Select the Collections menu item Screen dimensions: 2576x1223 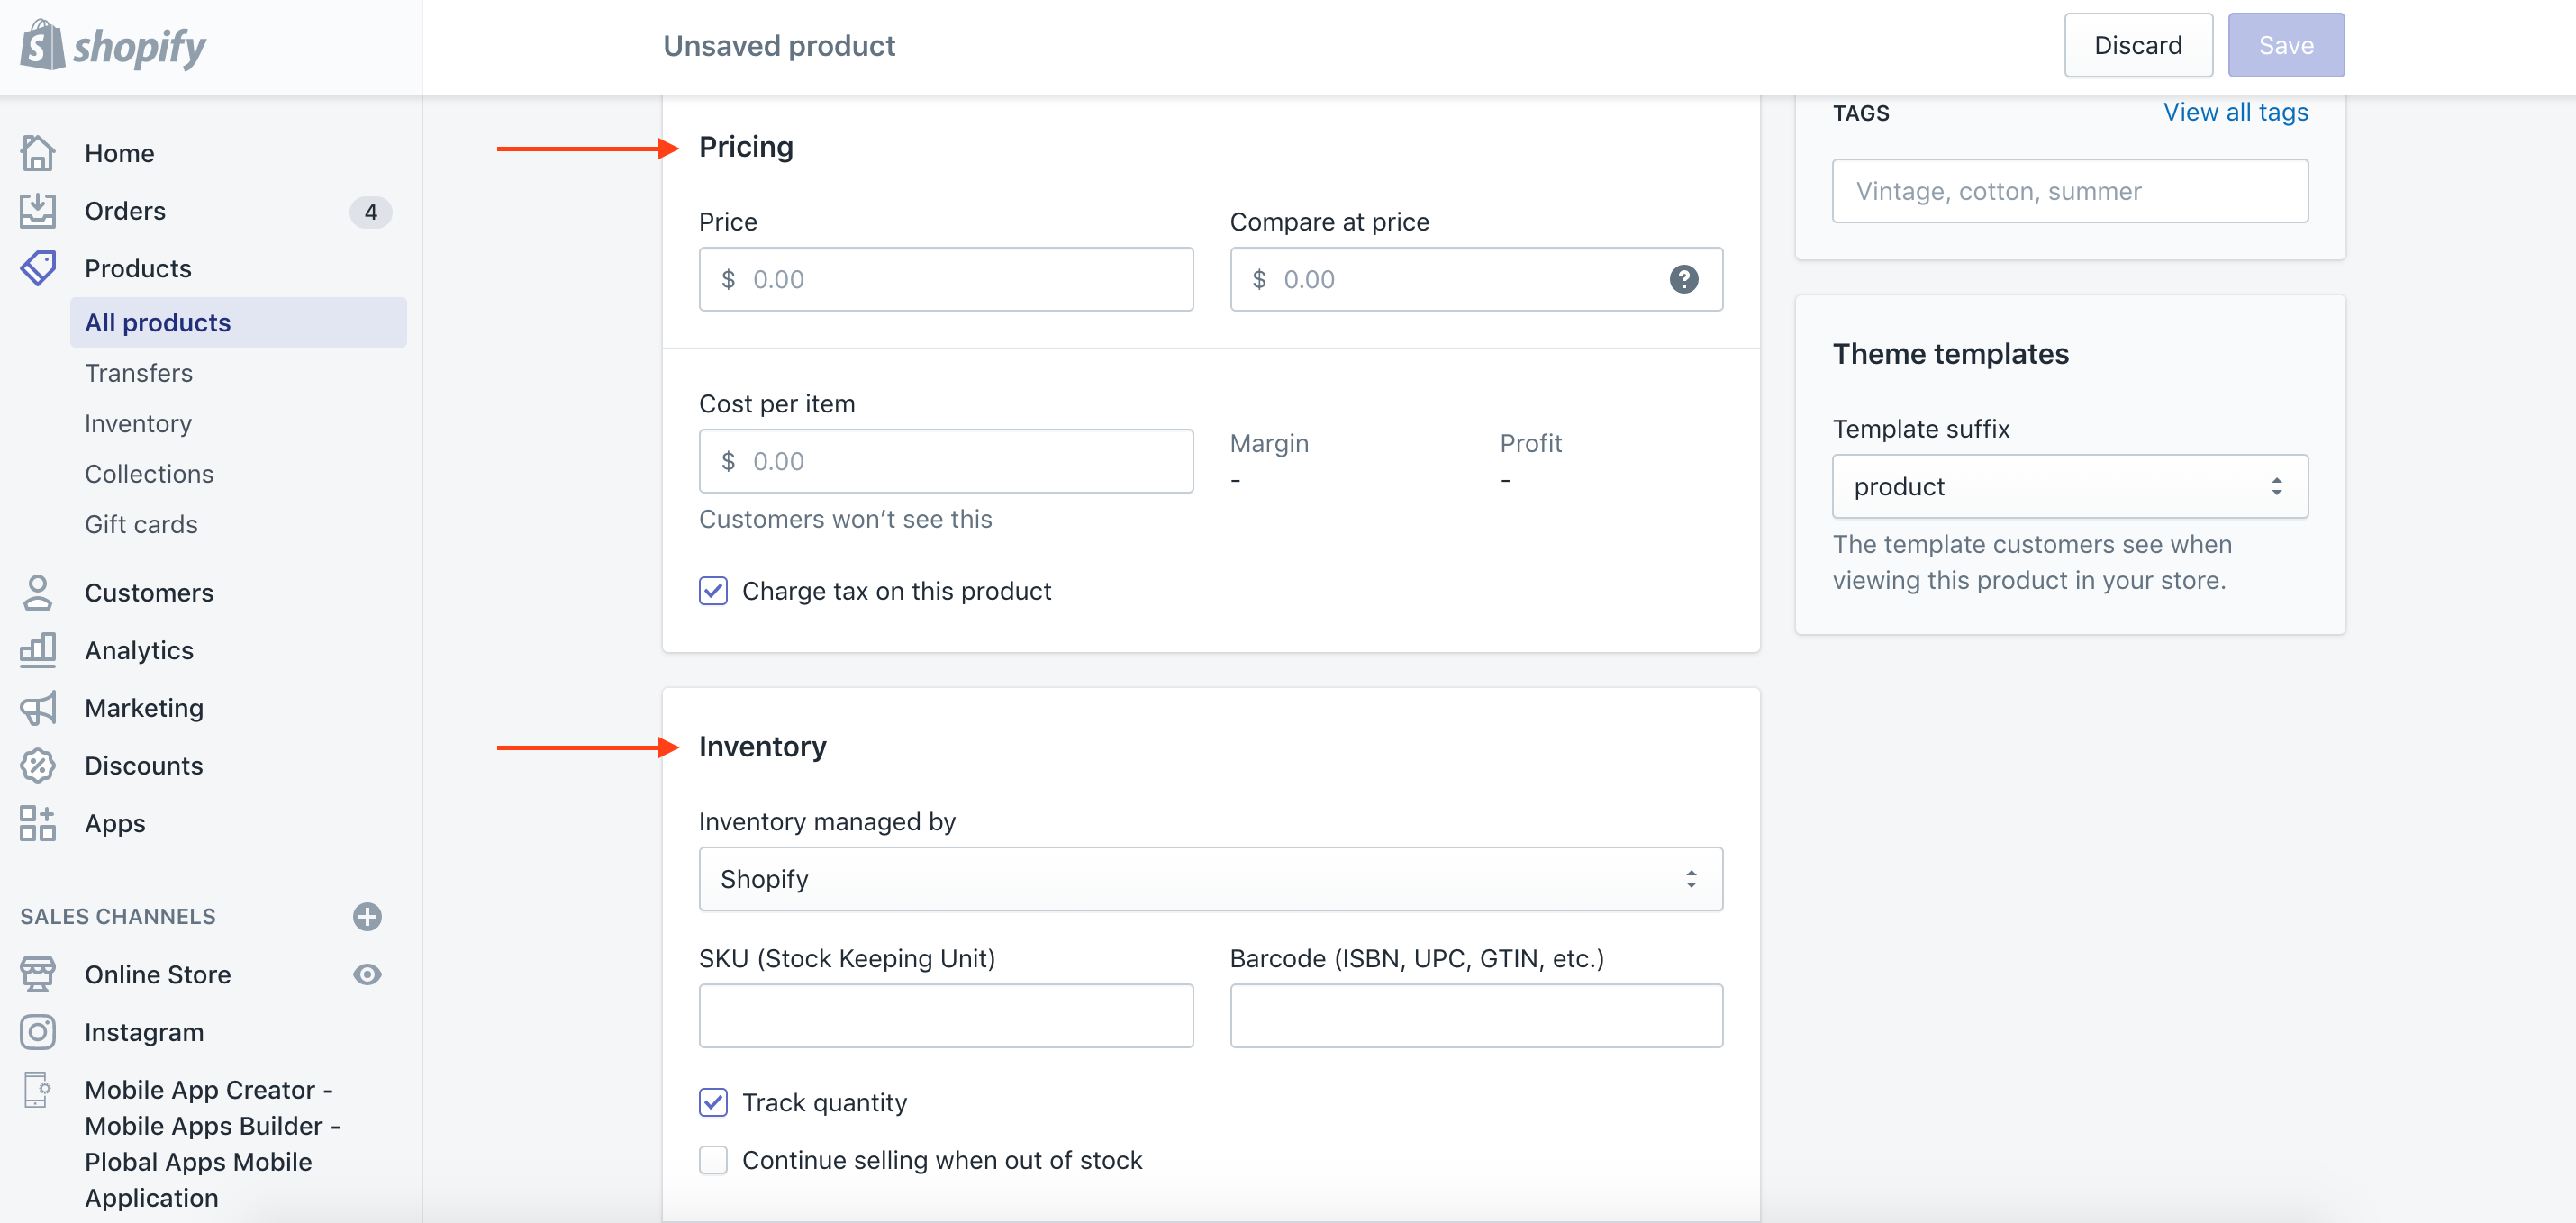(150, 473)
